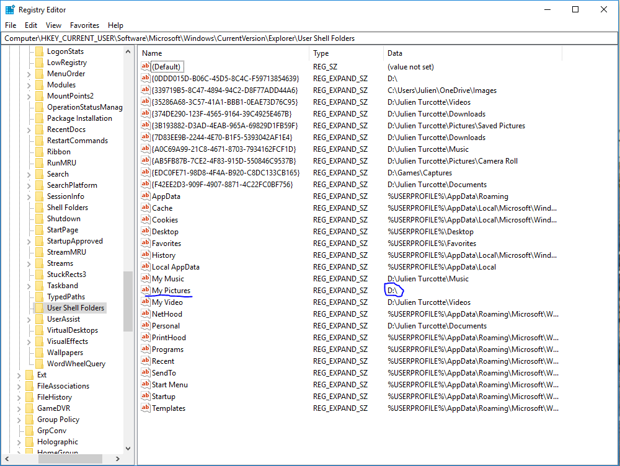Viewport: 620px width, 466px height.
Task: Expand the MenuOrder key
Action: click(x=29, y=74)
